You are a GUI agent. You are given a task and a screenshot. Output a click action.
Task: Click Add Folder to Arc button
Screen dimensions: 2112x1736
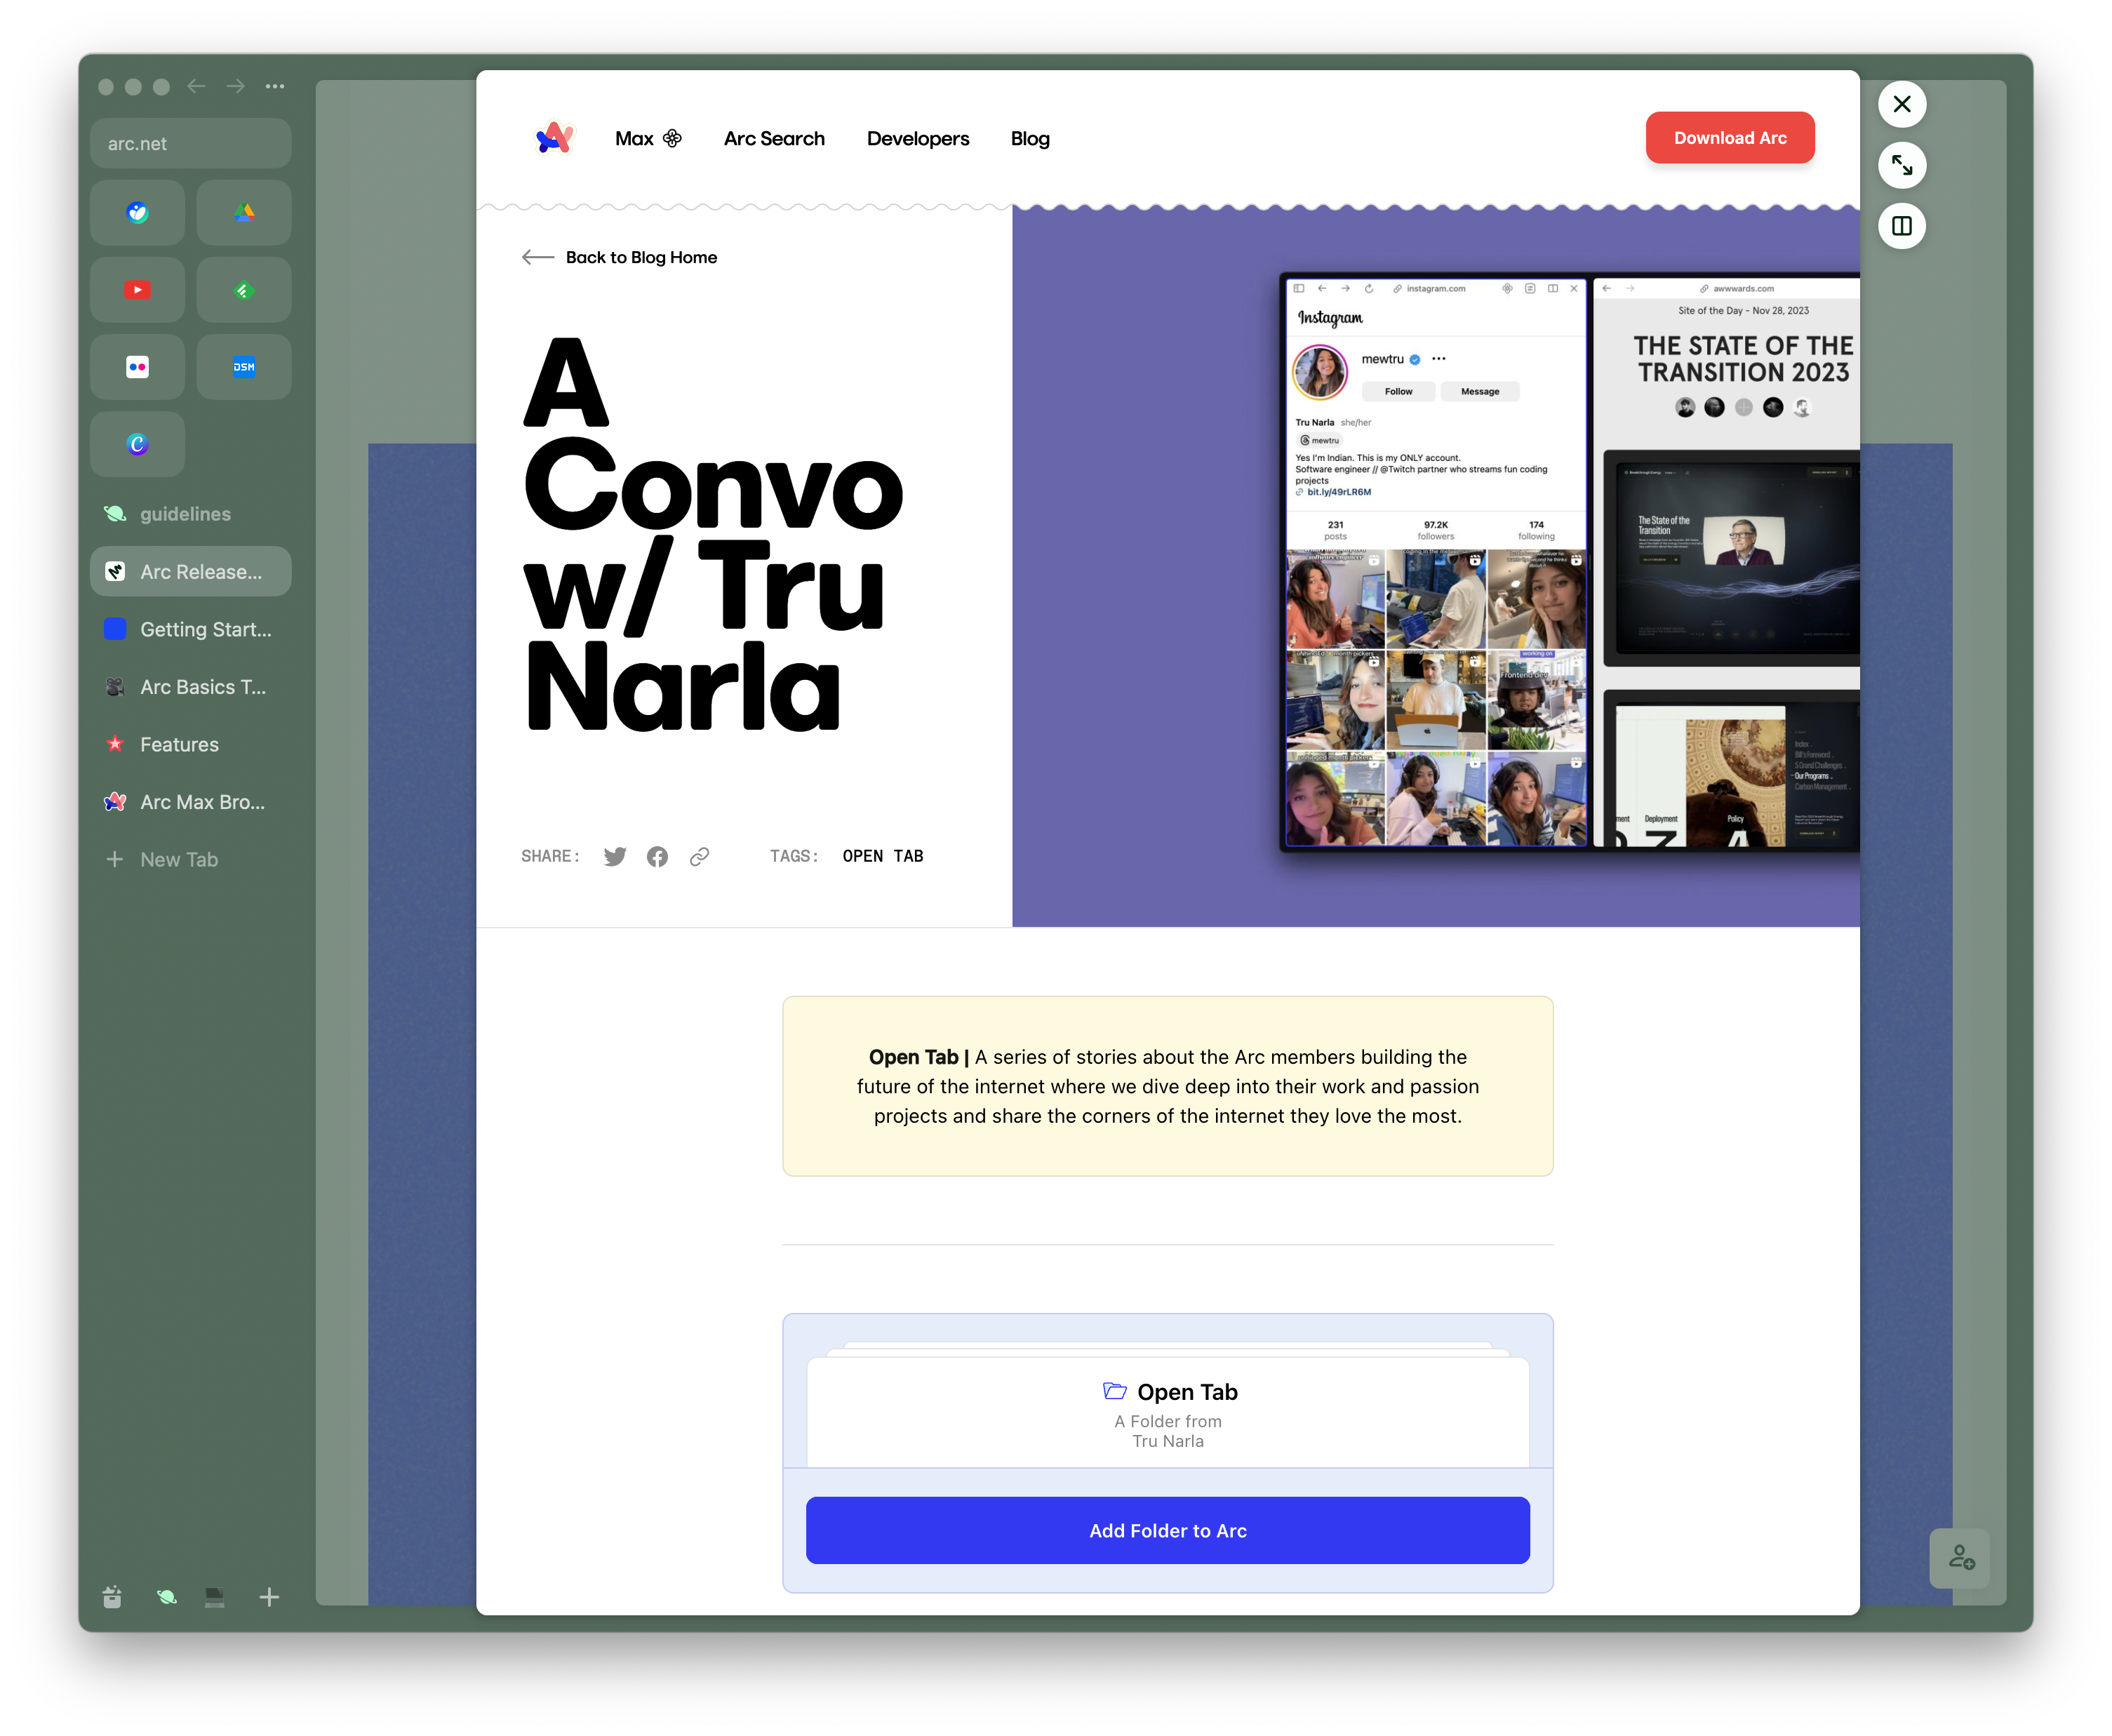click(x=1168, y=1529)
